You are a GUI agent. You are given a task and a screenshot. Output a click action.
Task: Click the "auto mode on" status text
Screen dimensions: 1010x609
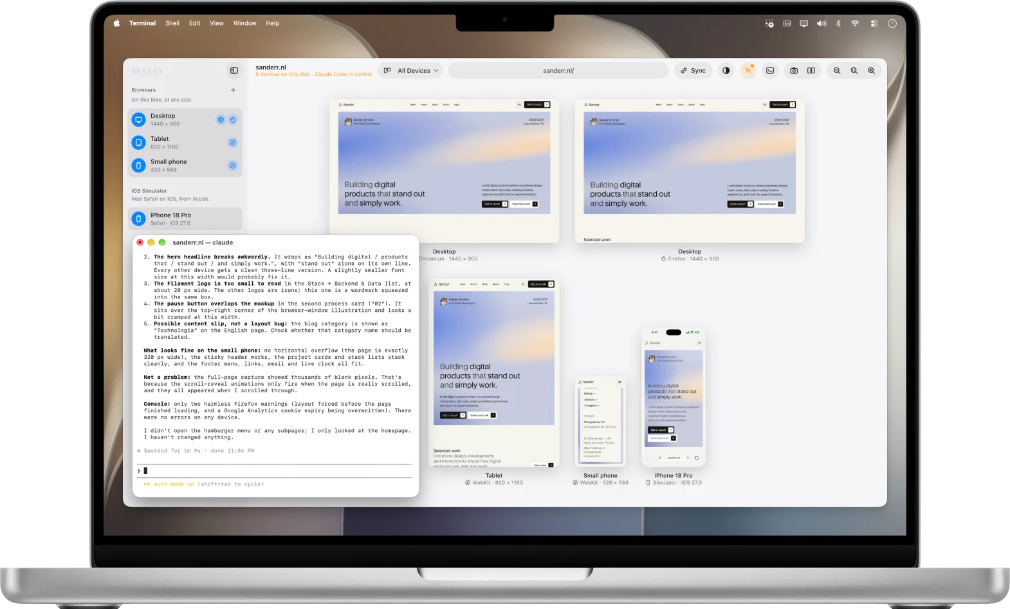point(174,484)
